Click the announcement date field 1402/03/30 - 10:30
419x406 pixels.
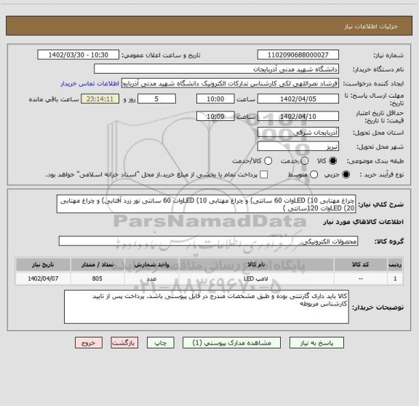pyautogui.click(x=79, y=55)
